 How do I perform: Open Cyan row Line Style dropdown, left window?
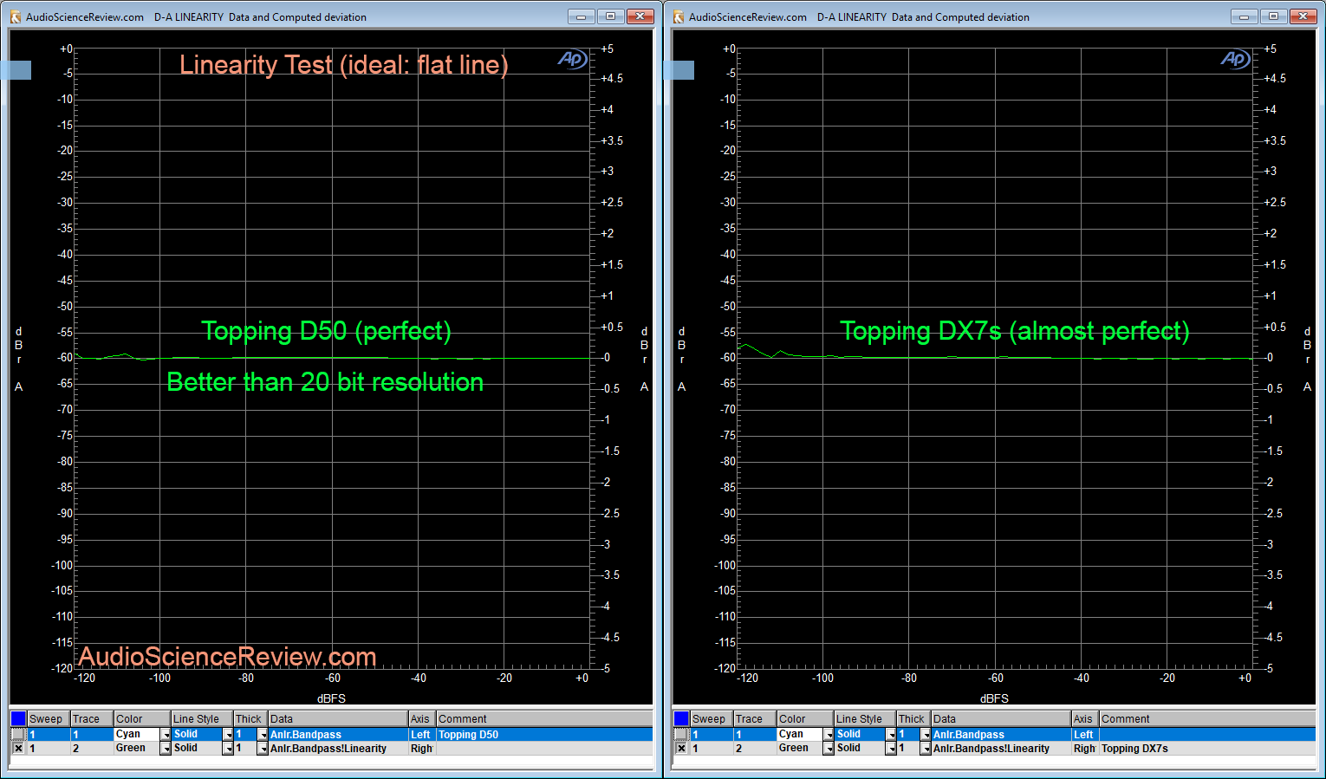coord(228,735)
